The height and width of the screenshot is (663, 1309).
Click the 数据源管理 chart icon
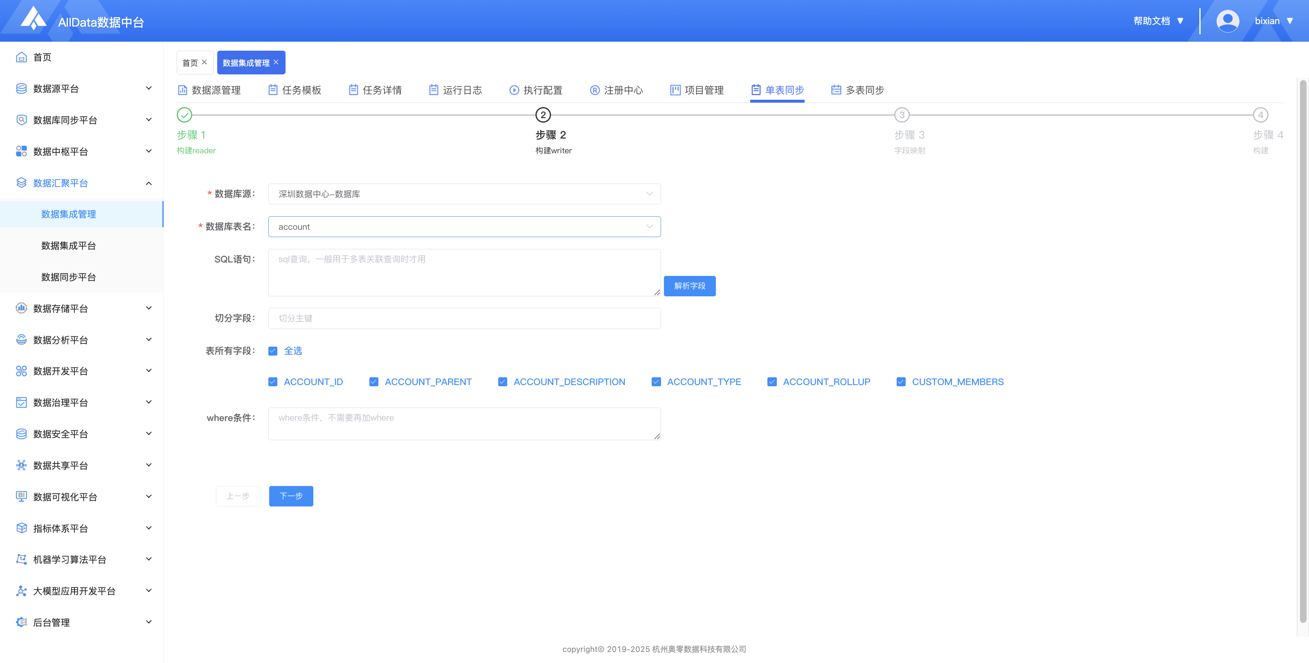182,90
